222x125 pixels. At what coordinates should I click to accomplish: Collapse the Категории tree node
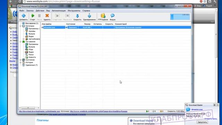20,26
